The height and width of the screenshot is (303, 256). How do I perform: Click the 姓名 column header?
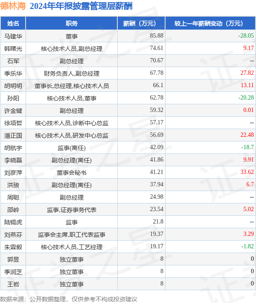coord(13,24)
